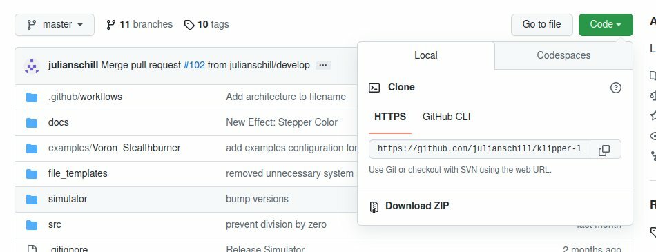
Task: View the 10 tags link
Action: click(206, 25)
